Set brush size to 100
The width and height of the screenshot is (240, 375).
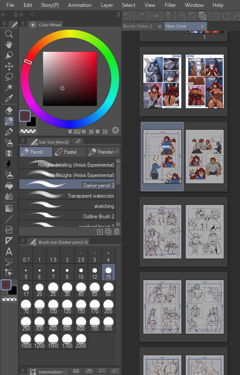pyautogui.click(x=53, y=306)
